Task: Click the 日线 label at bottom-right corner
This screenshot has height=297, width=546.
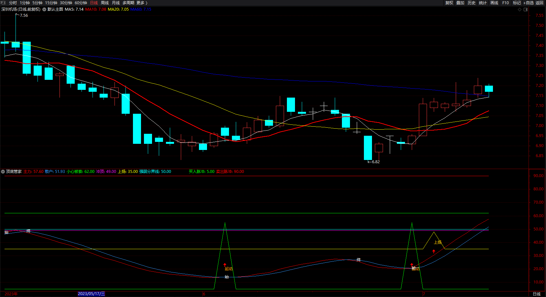Action: coord(537,294)
